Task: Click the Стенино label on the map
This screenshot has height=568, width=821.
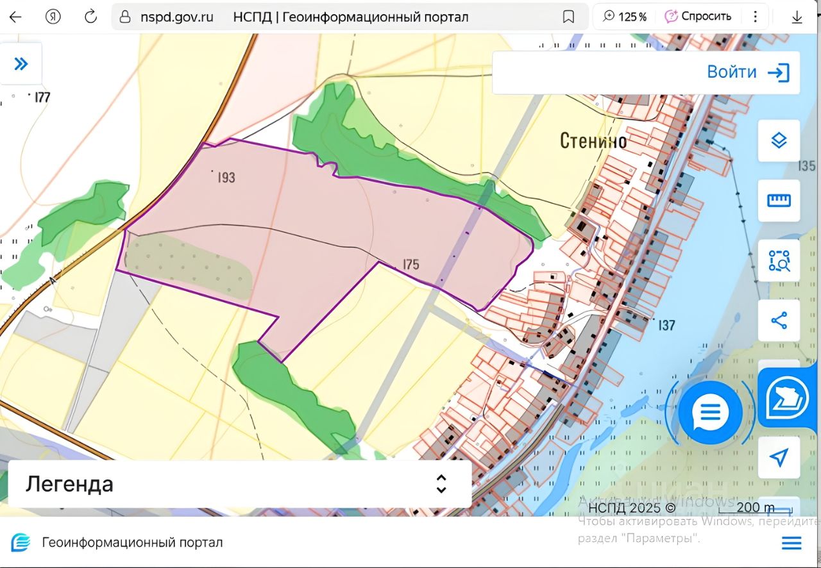Action: tap(593, 140)
